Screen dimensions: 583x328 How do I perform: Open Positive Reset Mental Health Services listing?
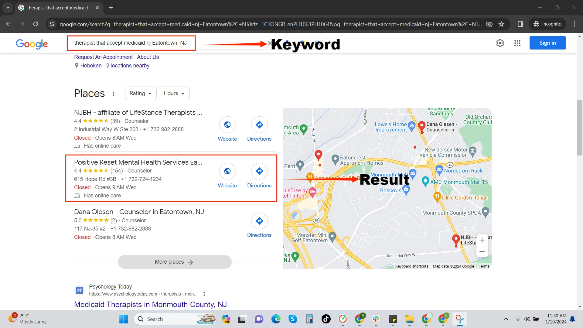[x=138, y=162]
